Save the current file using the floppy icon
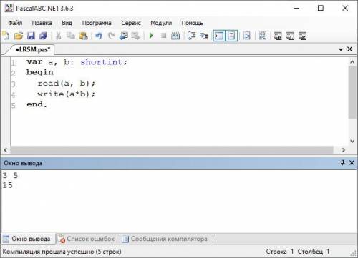 [x=31, y=36]
